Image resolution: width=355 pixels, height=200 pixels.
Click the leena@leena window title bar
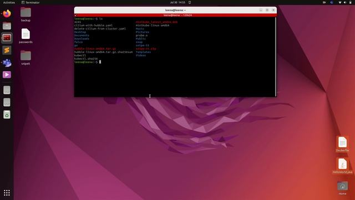175,10
